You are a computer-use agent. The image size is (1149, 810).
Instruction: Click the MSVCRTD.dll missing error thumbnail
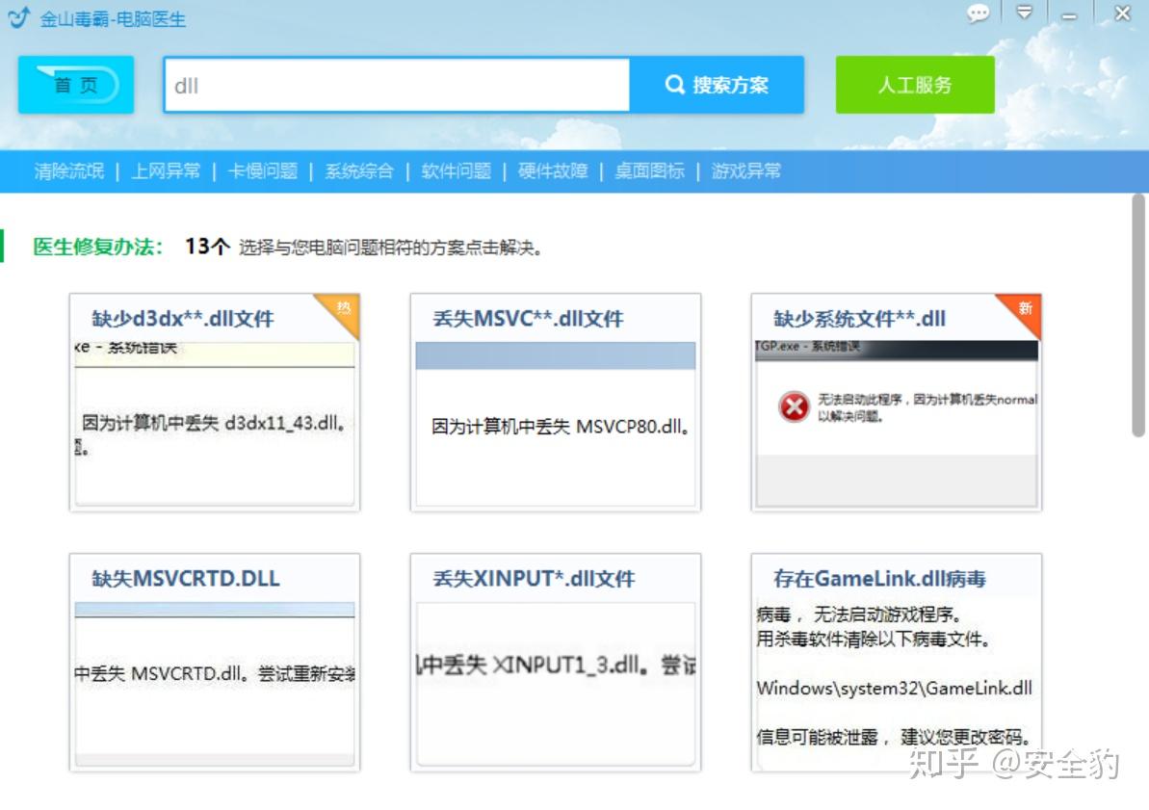215,684
